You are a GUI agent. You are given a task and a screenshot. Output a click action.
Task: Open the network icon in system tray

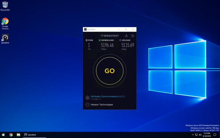[x=196, y=135]
